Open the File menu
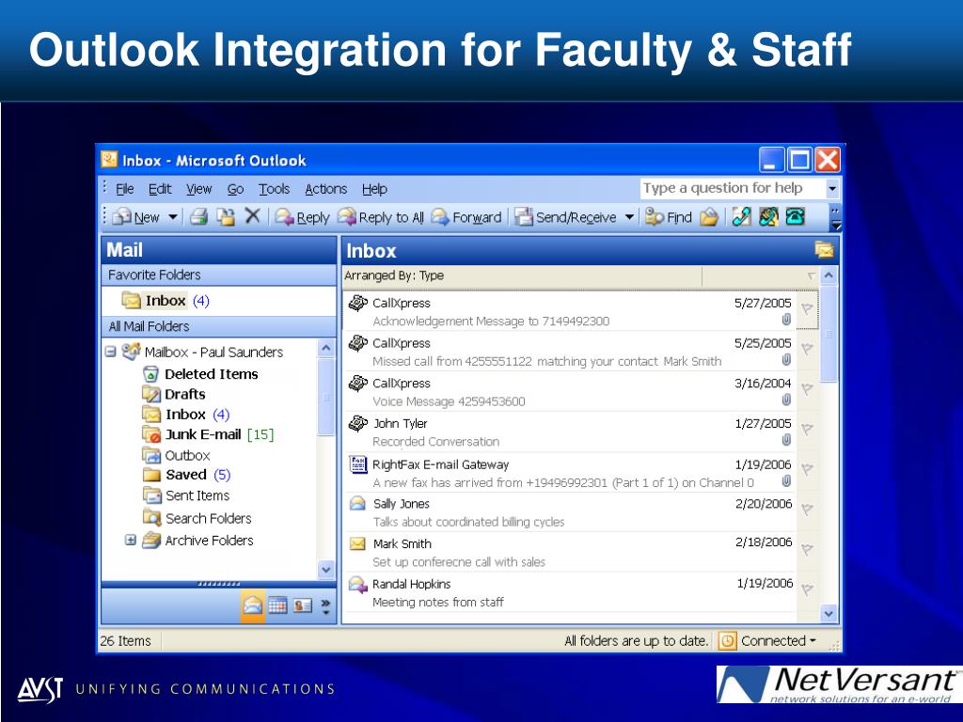Image resolution: width=963 pixels, height=722 pixels. [x=125, y=189]
